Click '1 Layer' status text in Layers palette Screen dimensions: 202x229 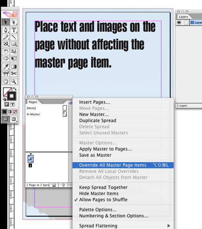click(182, 105)
